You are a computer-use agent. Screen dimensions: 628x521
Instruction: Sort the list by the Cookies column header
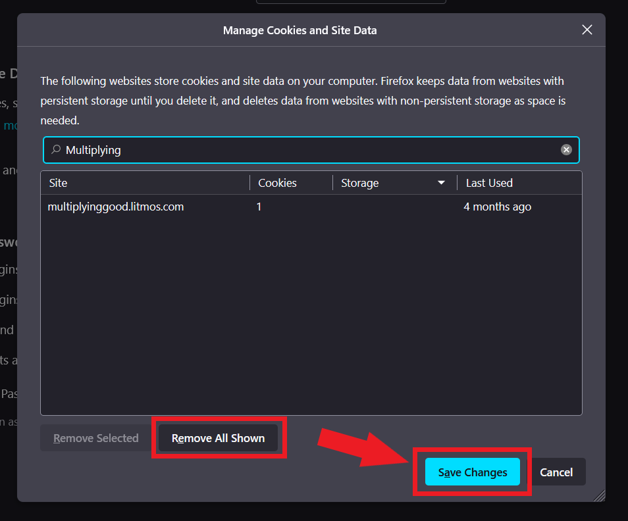point(277,183)
